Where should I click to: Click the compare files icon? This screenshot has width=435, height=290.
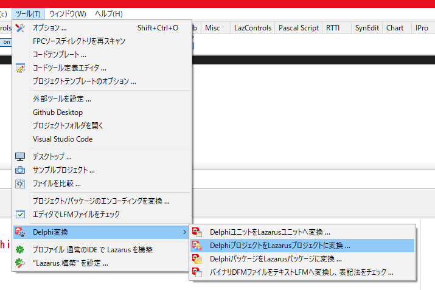(20, 183)
